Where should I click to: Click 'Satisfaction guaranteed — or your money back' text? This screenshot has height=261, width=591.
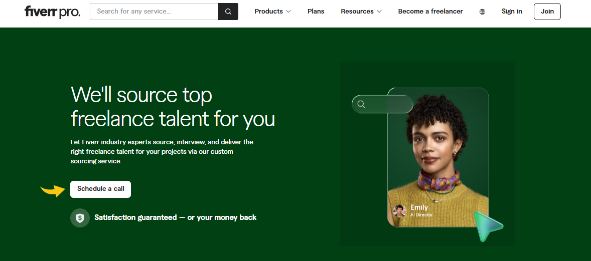click(175, 218)
